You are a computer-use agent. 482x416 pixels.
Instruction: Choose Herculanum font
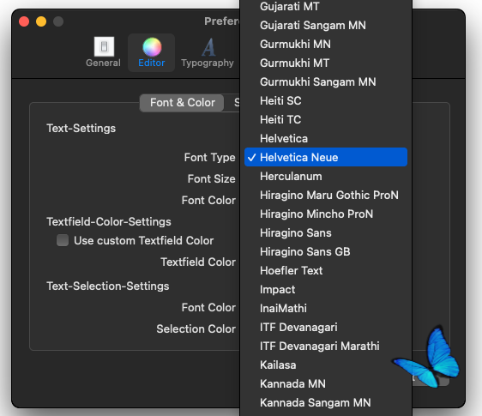point(326,177)
